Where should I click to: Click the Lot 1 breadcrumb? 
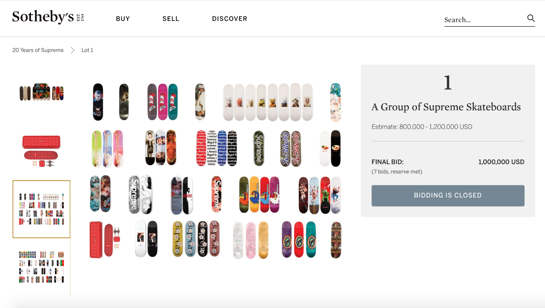point(87,50)
